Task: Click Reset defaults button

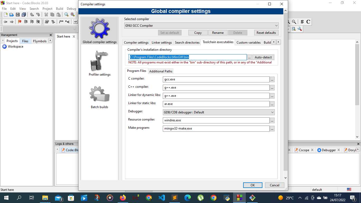Action: tap(266, 33)
